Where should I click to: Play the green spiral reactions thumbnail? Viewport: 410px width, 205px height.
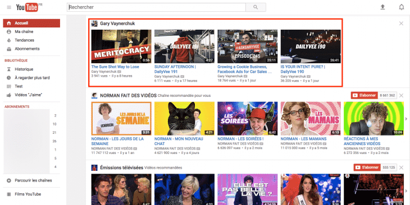click(x=373, y=118)
